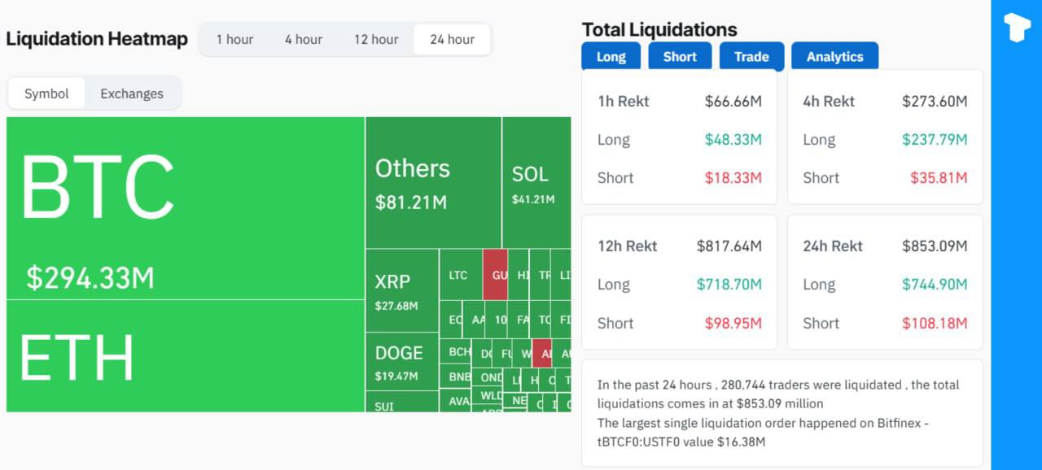Click the LTC heatmap tile
Screen dimensions: 1042x470
[x=460, y=275]
